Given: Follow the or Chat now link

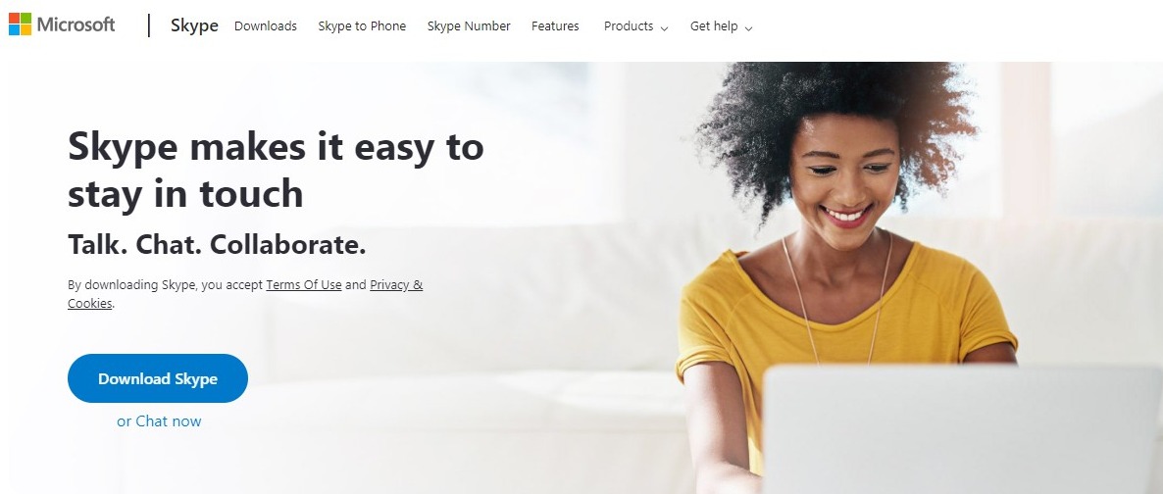Looking at the screenshot, I should click(159, 421).
